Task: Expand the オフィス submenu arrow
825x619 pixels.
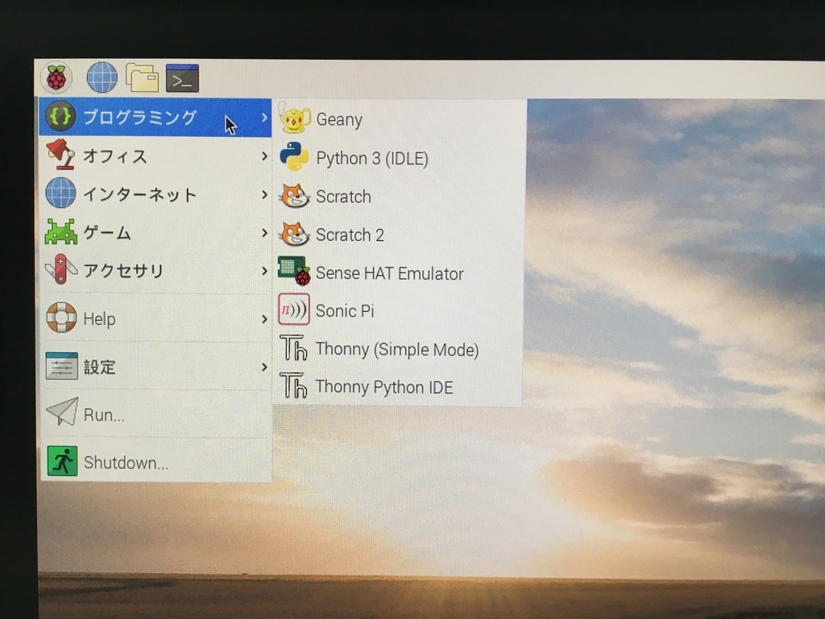Action: pyautogui.click(x=264, y=156)
